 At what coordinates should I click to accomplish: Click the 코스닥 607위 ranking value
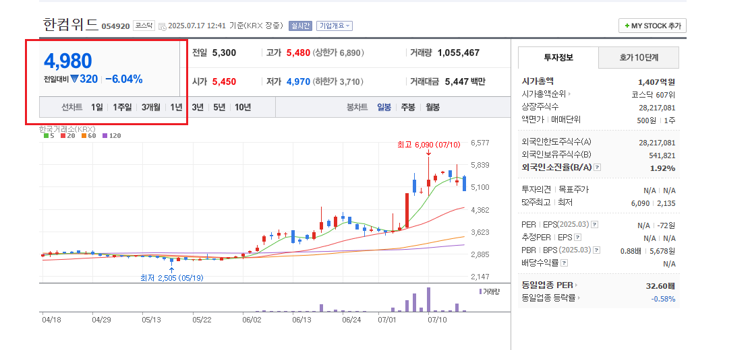pos(654,94)
